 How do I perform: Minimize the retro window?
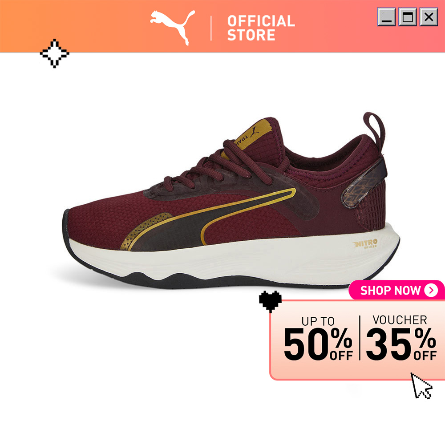pos(386,17)
